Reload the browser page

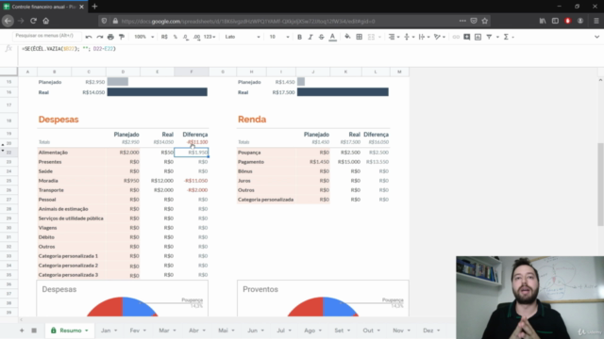coord(34,21)
